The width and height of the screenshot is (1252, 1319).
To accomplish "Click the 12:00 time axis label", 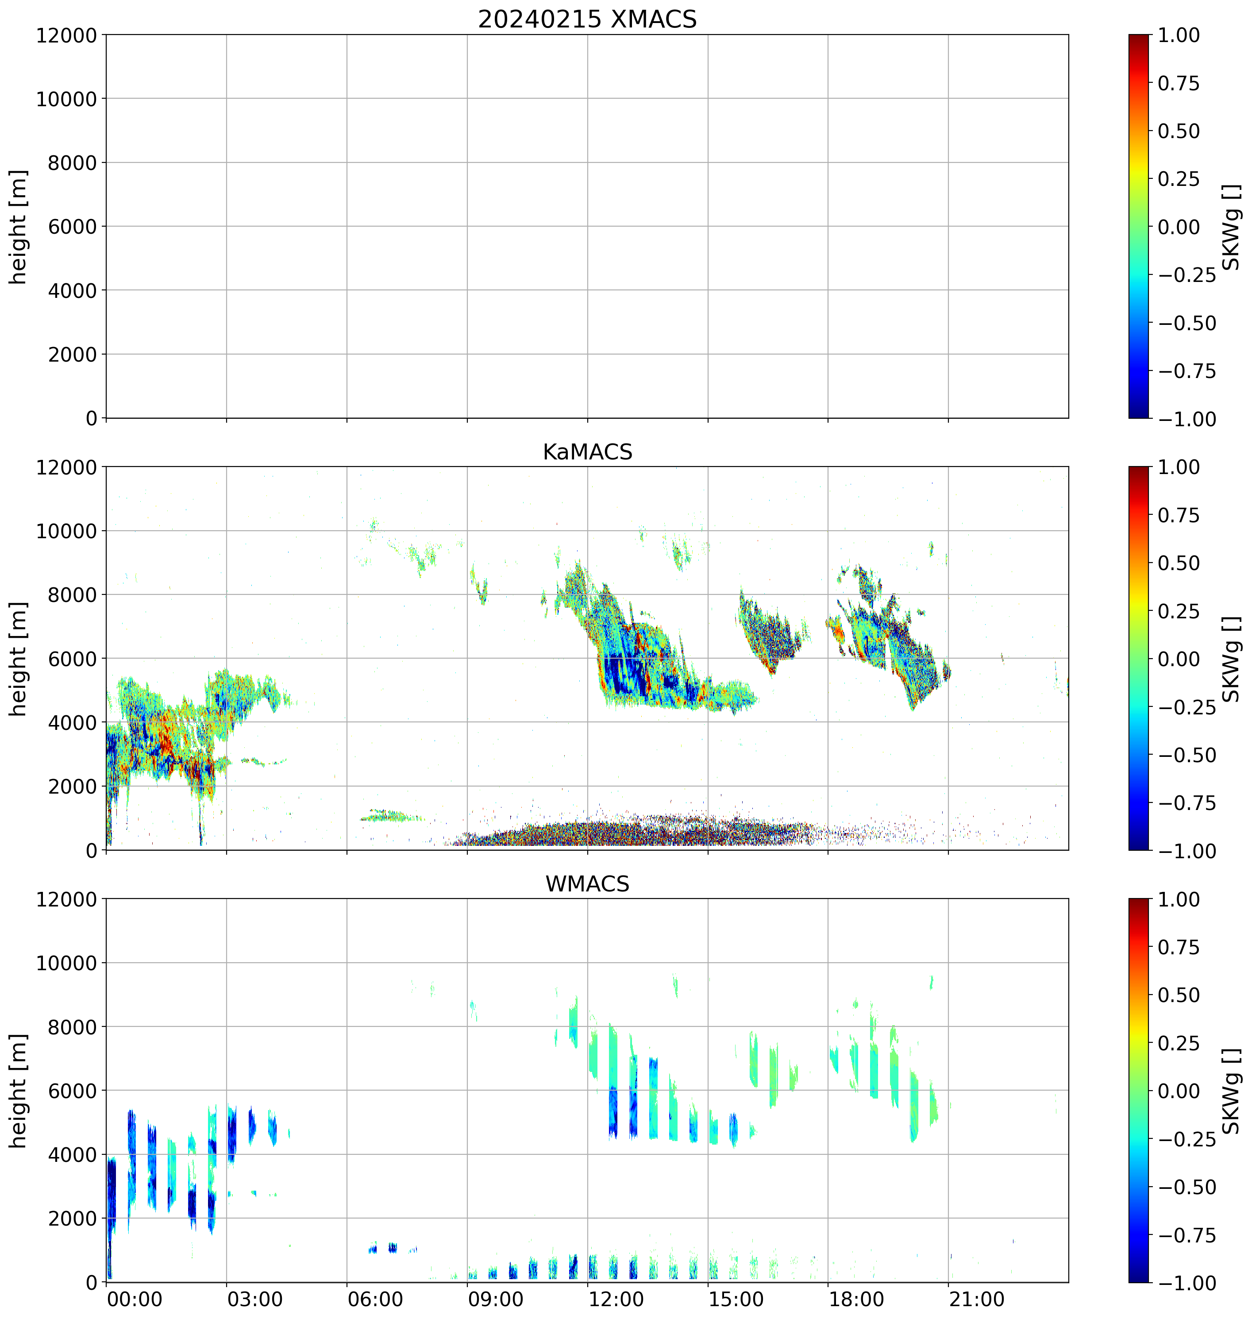I will tap(616, 1300).
